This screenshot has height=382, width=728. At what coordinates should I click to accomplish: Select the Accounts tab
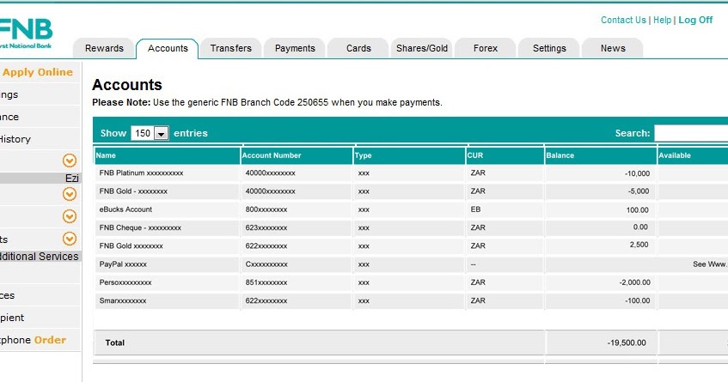pos(168,48)
